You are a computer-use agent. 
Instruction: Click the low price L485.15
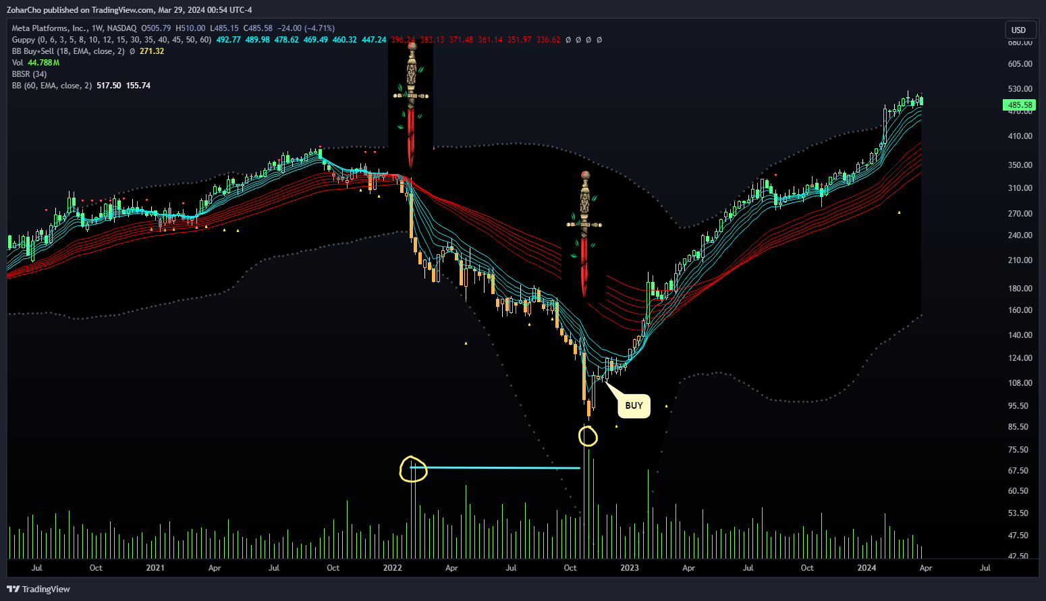pyautogui.click(x=225, y=28)
